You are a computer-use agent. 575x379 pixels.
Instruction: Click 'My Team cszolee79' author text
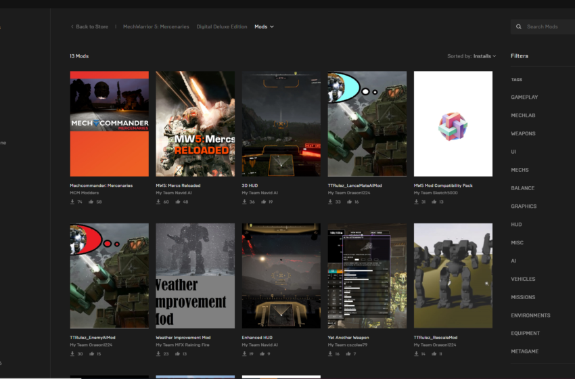[x=347, y=345]
